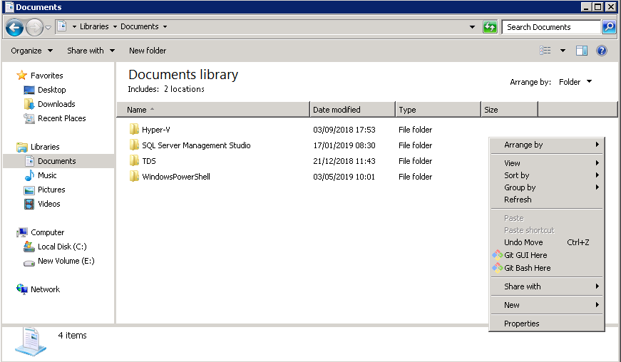The image size is (621, 362).
Task: Choose Git Bash Here from context menu
Action: click(x=547, y=268)
